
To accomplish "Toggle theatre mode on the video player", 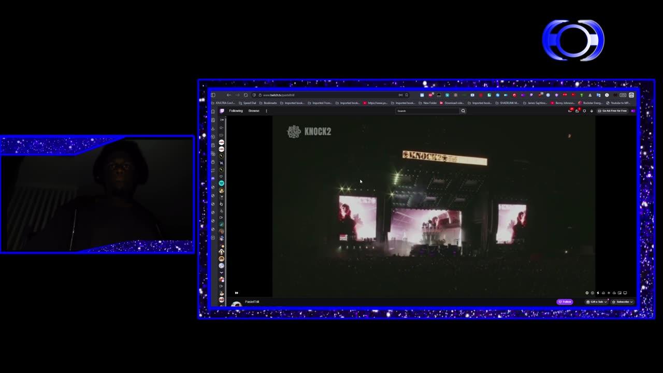I will [619, 293].
